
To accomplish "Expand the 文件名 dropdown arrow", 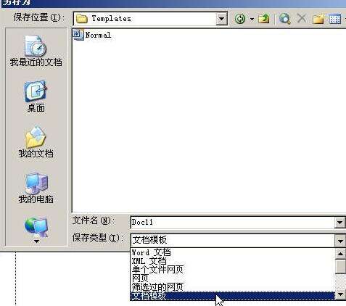I will pyautogui.click(x=339, y=223).
